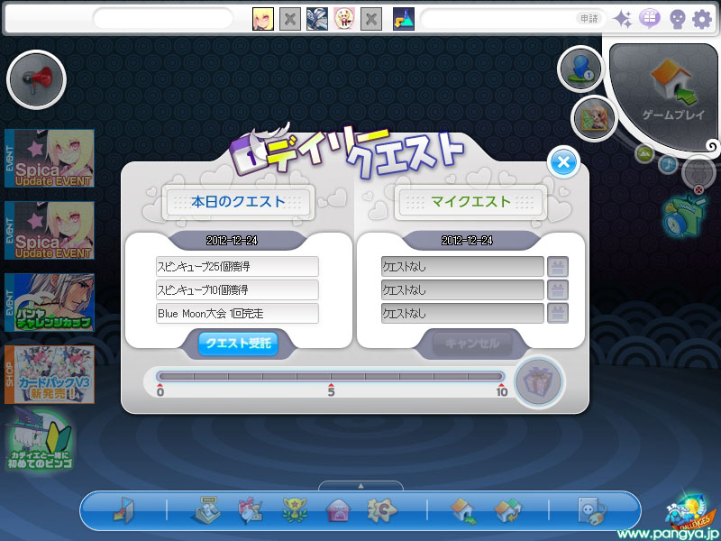Open the first Spica Update EVENT banner

coord(50,159)
